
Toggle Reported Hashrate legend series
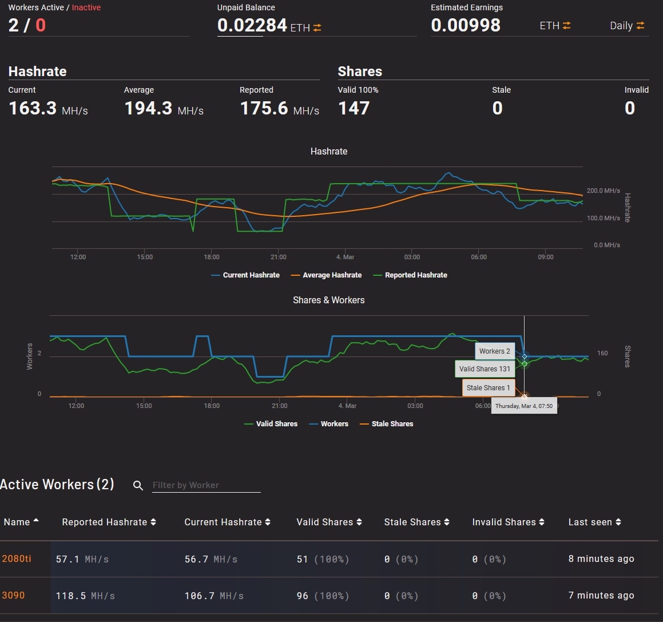[410, 275]
